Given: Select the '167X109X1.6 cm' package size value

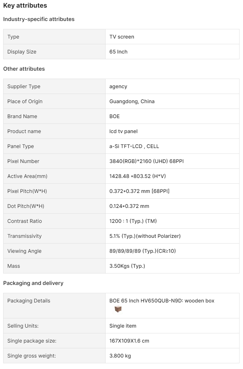Looking at the screenshot, I should pos(129,341).
